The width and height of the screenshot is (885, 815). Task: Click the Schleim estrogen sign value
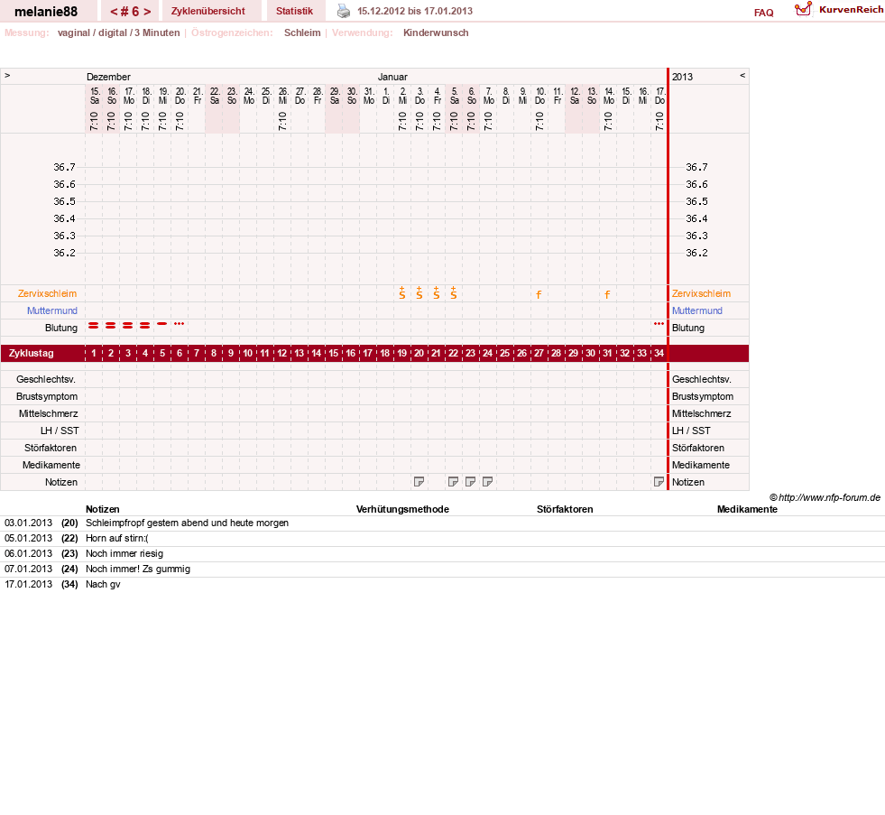coord(302,32)
